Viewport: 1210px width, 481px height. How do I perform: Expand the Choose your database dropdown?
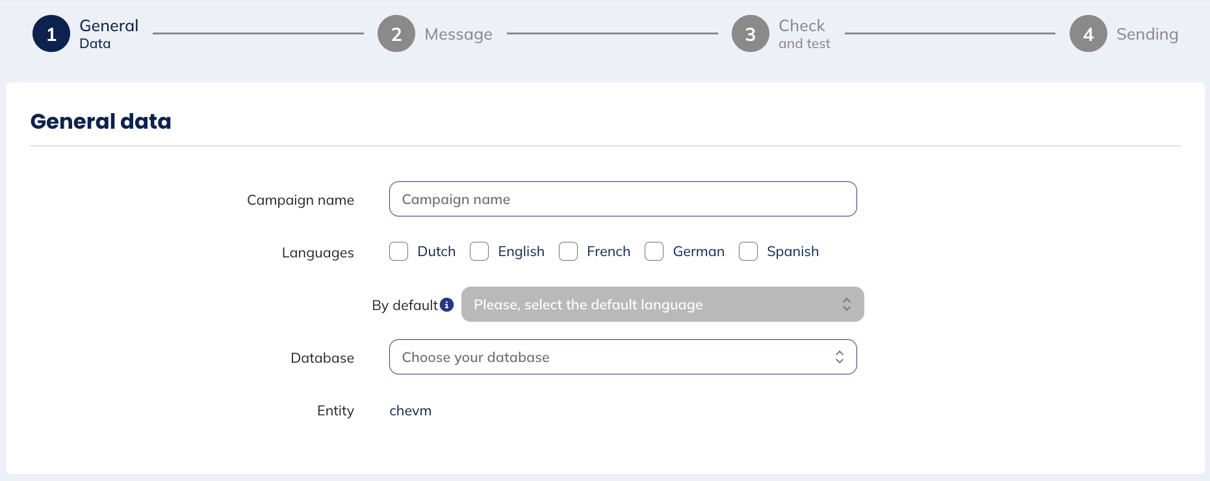(x=611, y=357)
